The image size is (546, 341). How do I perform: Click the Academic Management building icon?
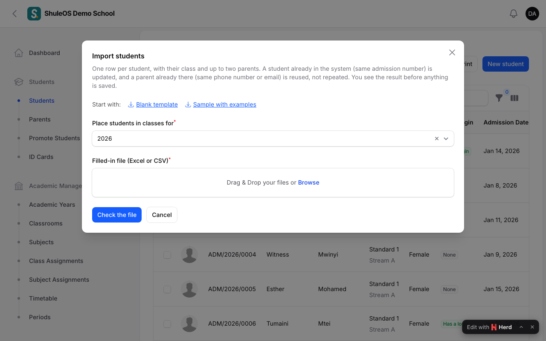click(19, 186)
